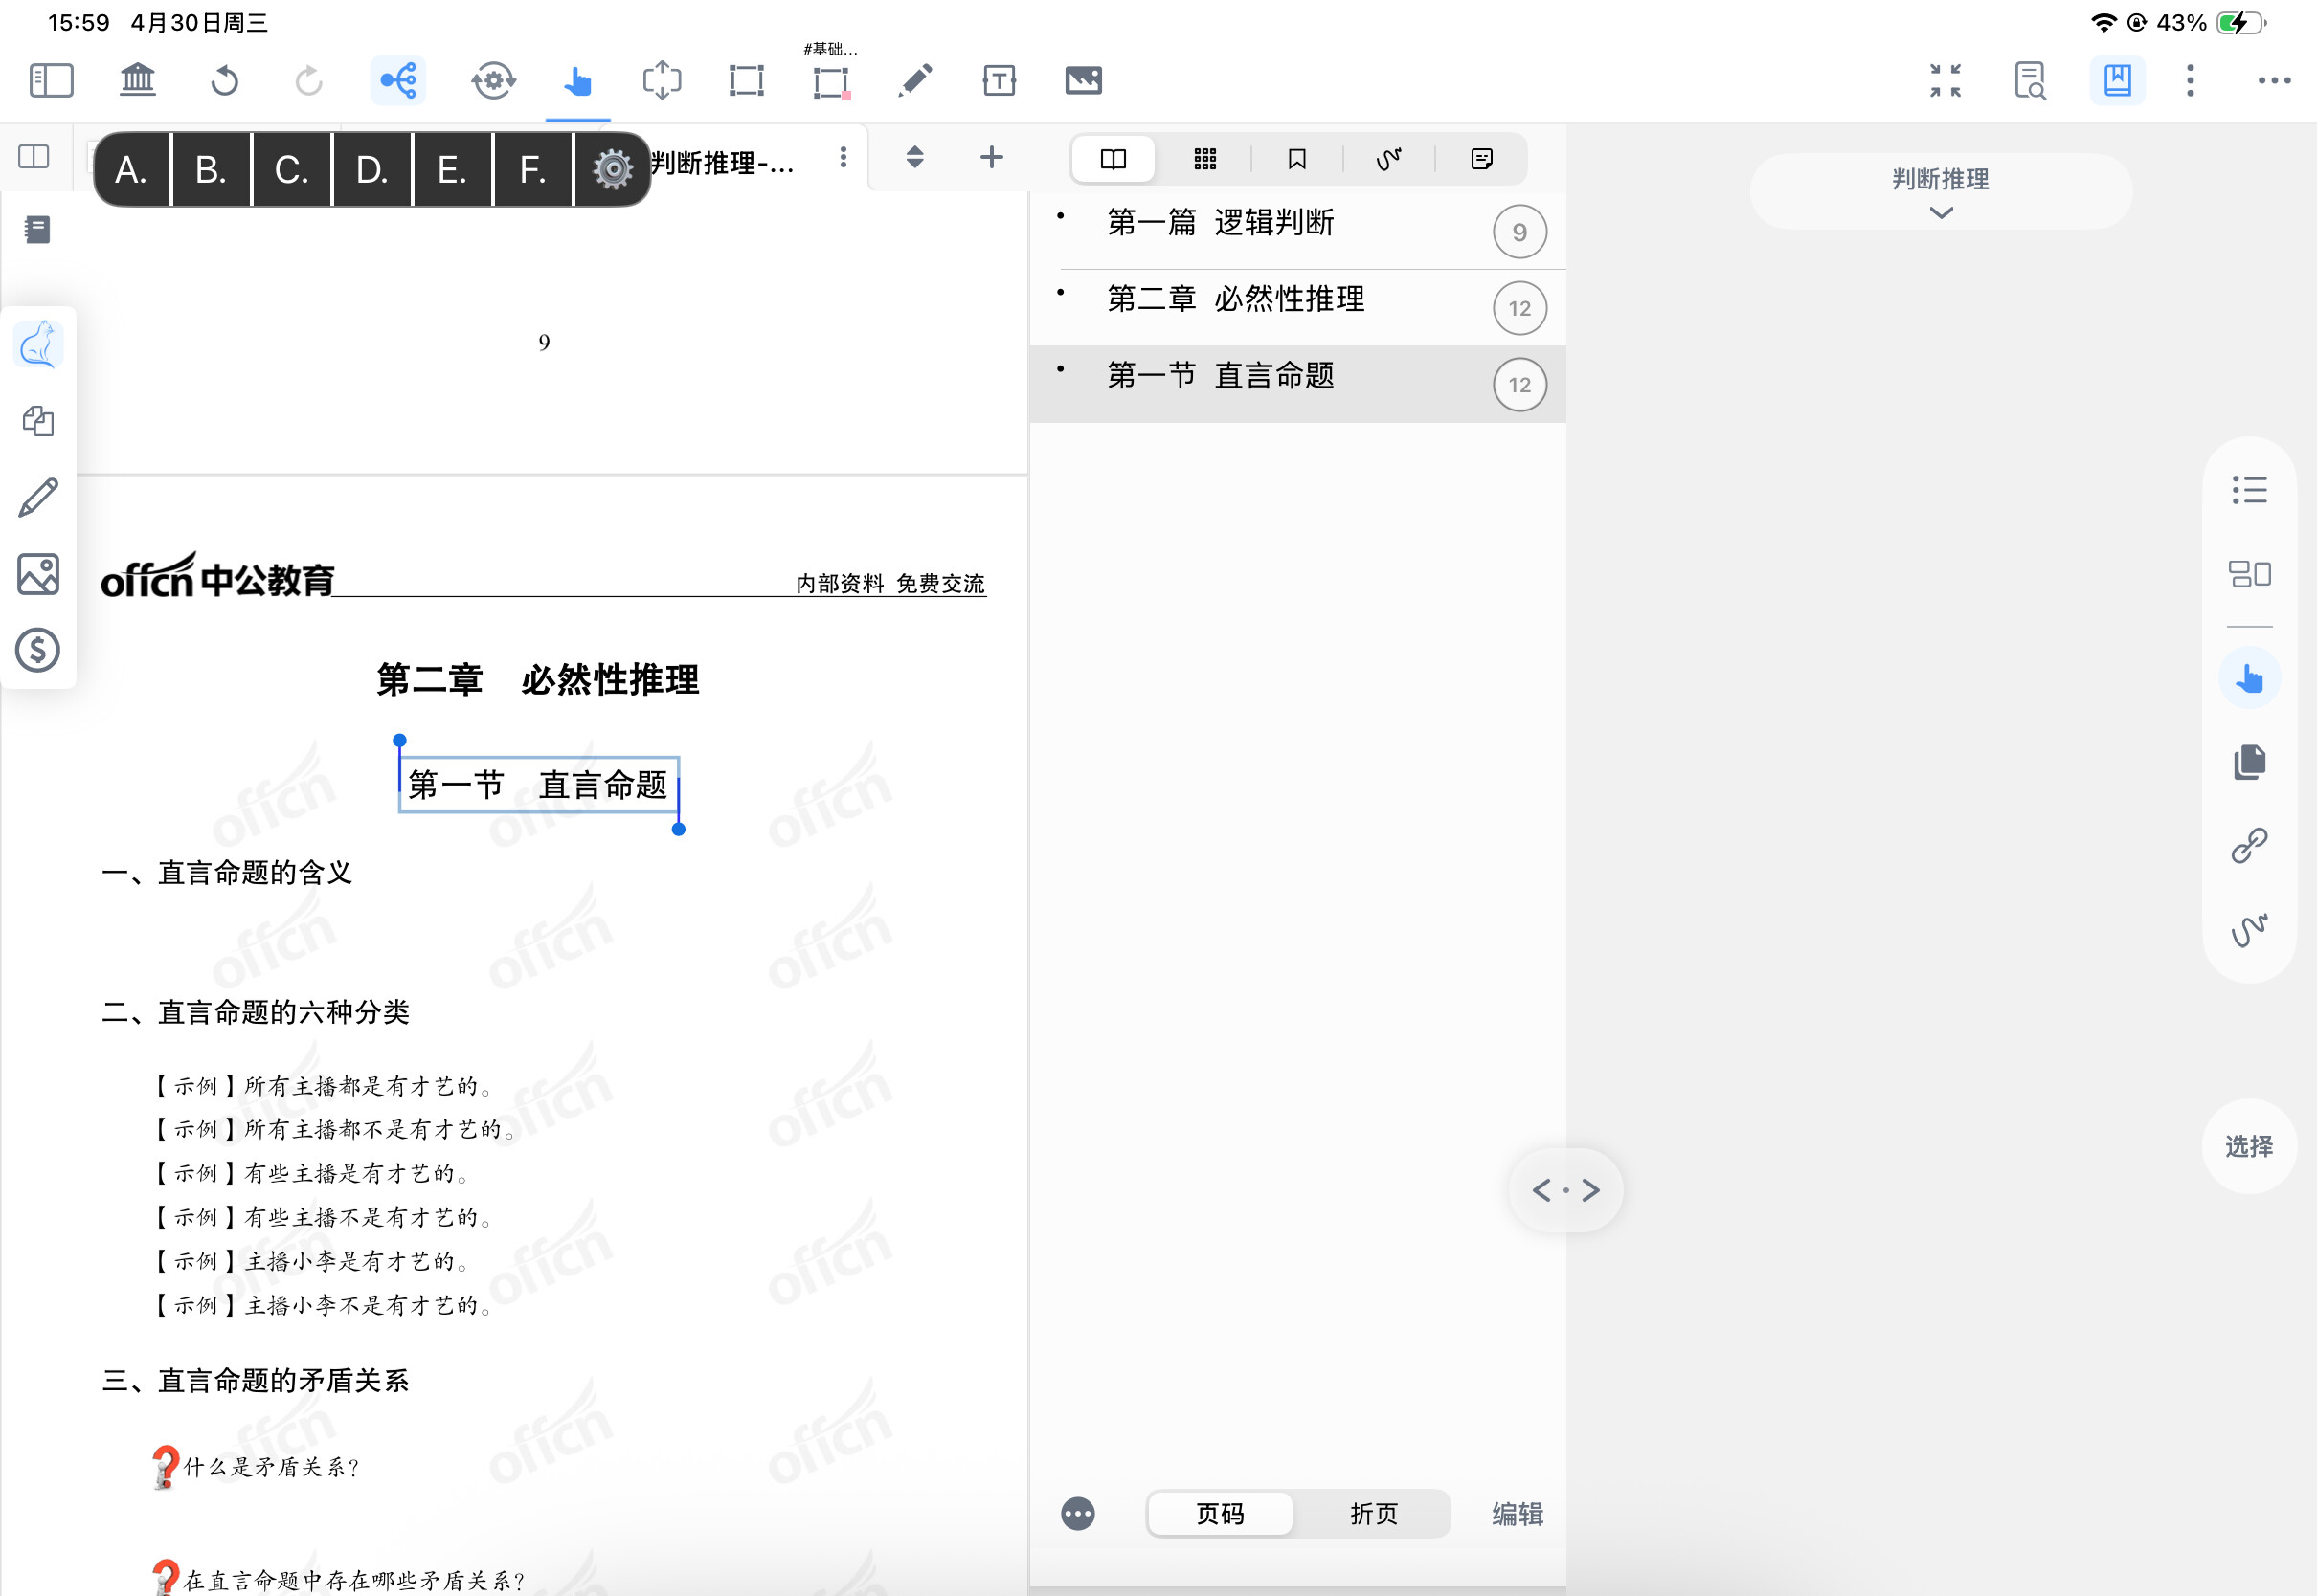Open the vertical three-dot menu in top toolbar
The image size is (2317, 1596).
pyautogui.click(x=2190, y=80)
